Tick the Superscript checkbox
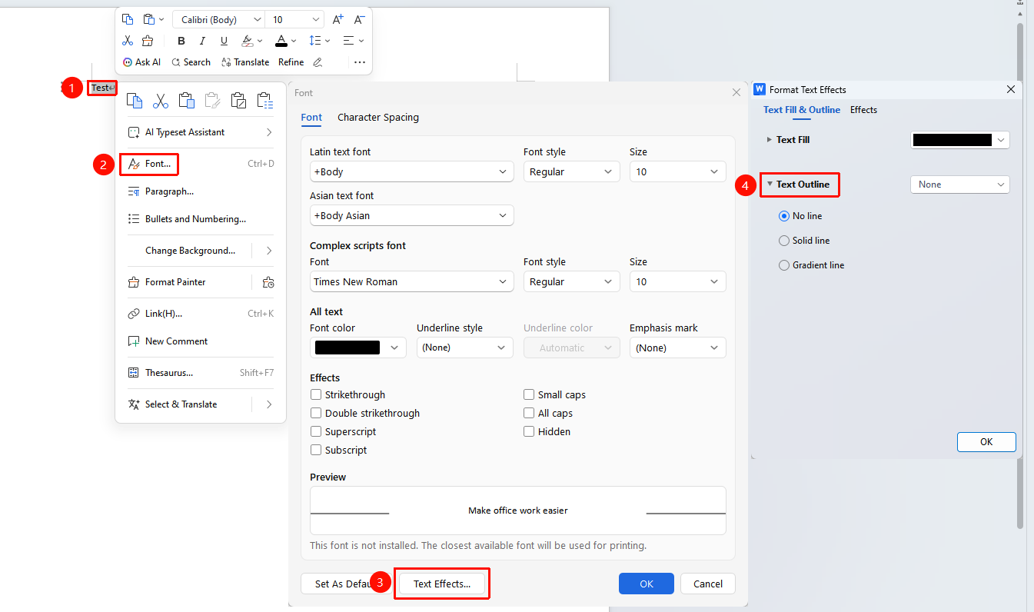This screenshot has width=1034, height=612. [316, 431]
